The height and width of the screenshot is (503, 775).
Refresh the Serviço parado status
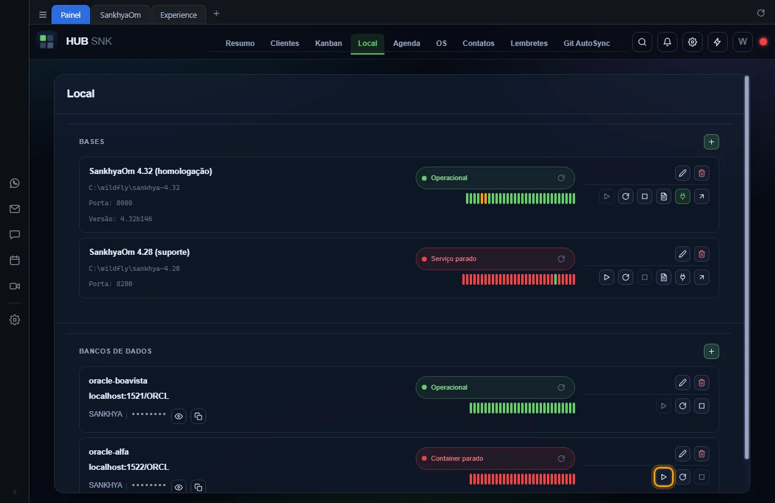tap(561, 259)
